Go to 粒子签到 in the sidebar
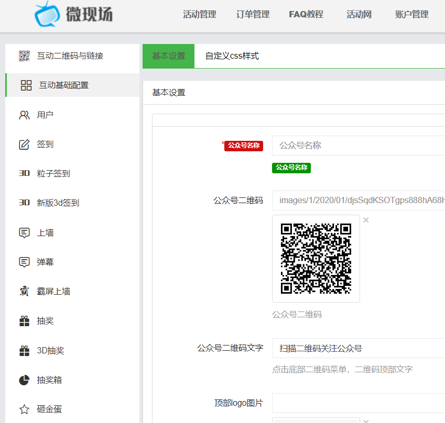 pyautogui.click(x=72, y=173)
